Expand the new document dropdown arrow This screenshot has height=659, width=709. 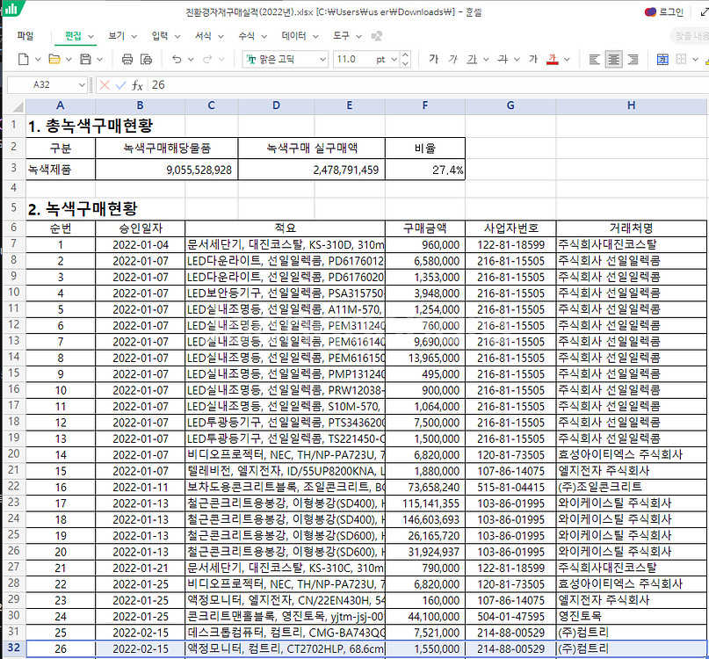coord(38,59)
